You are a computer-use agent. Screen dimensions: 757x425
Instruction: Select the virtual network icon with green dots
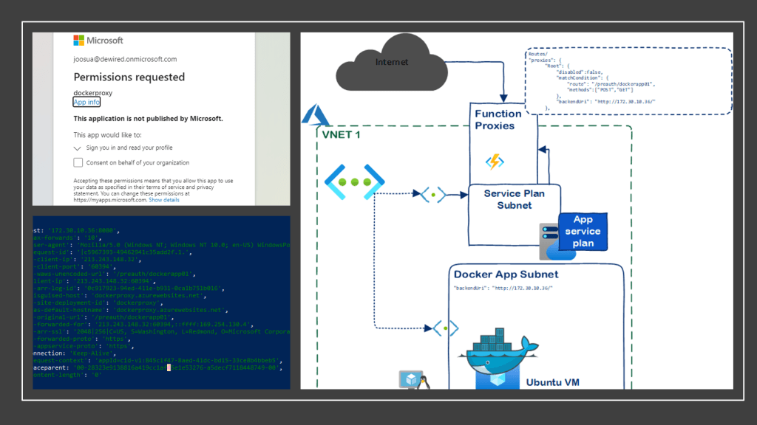[x=354, y=182]
